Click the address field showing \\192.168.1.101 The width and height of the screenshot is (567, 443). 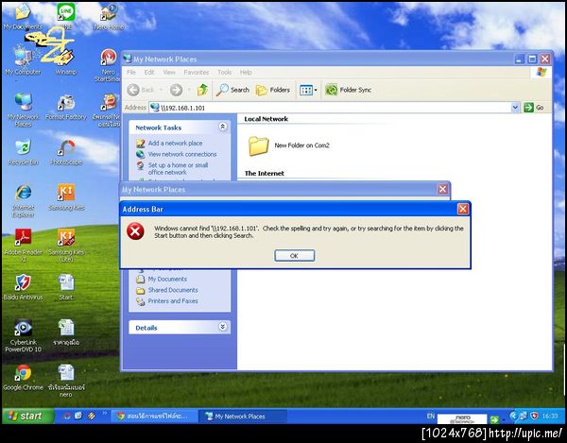330,108
